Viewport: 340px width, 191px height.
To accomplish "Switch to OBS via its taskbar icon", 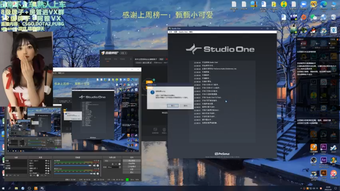I will click(29, 188).
